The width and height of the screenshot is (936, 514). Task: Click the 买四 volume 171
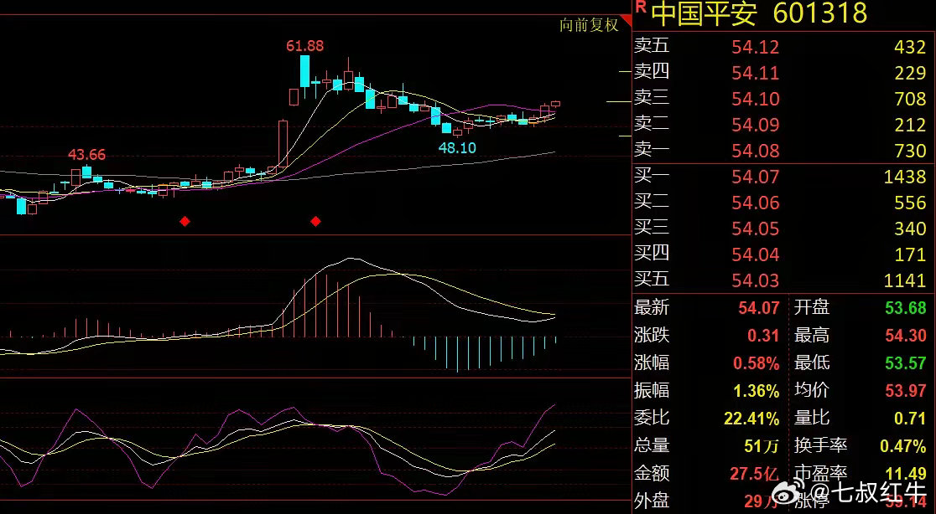pos(910,255)
